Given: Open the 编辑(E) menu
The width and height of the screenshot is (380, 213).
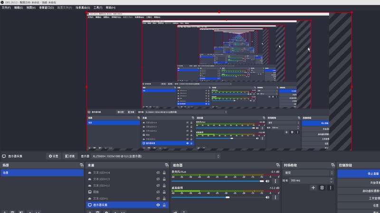Looking at the screenshot, I should (19, 8).
